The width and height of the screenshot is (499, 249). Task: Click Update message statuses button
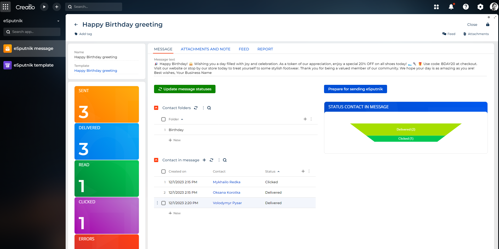185,89
